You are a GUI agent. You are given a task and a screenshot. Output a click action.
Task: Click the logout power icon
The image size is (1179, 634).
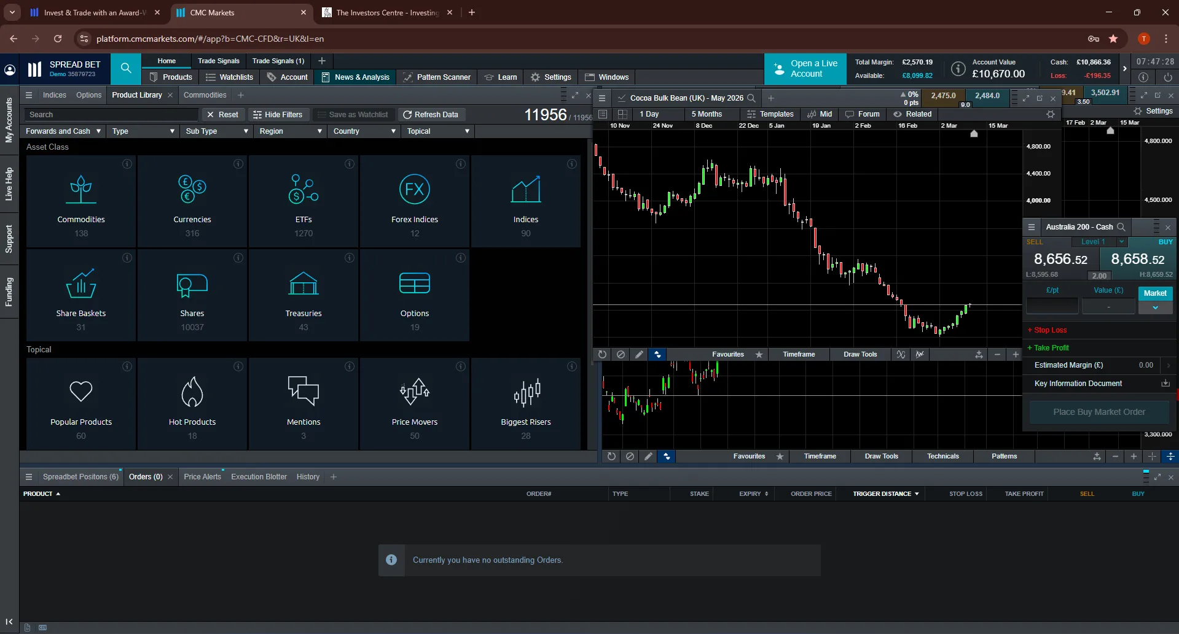point(1167,77)
